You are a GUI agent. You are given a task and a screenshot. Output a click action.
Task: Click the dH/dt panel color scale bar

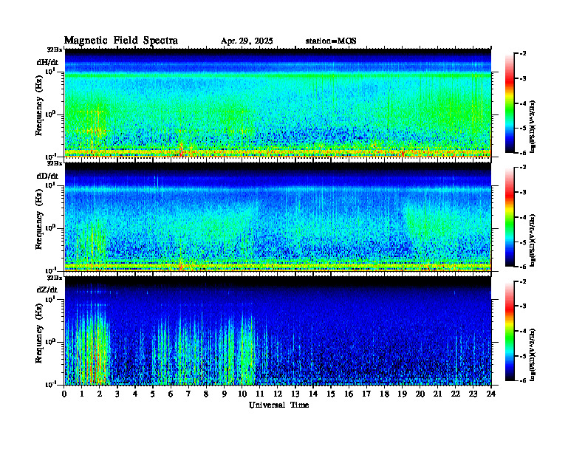click(510, 103)
